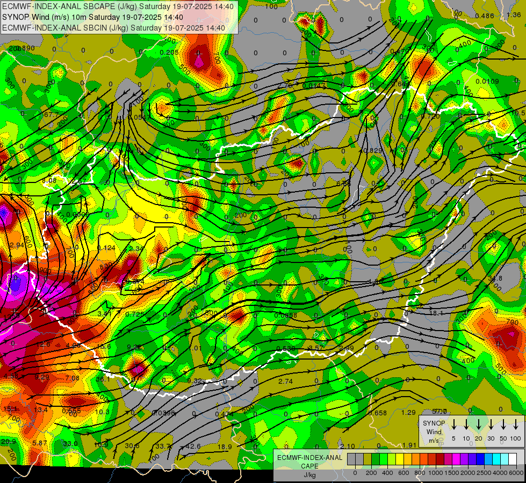This screenshot has width=526, height=483.
Task: Click the map value '0.124'
Action: (106, 248)
